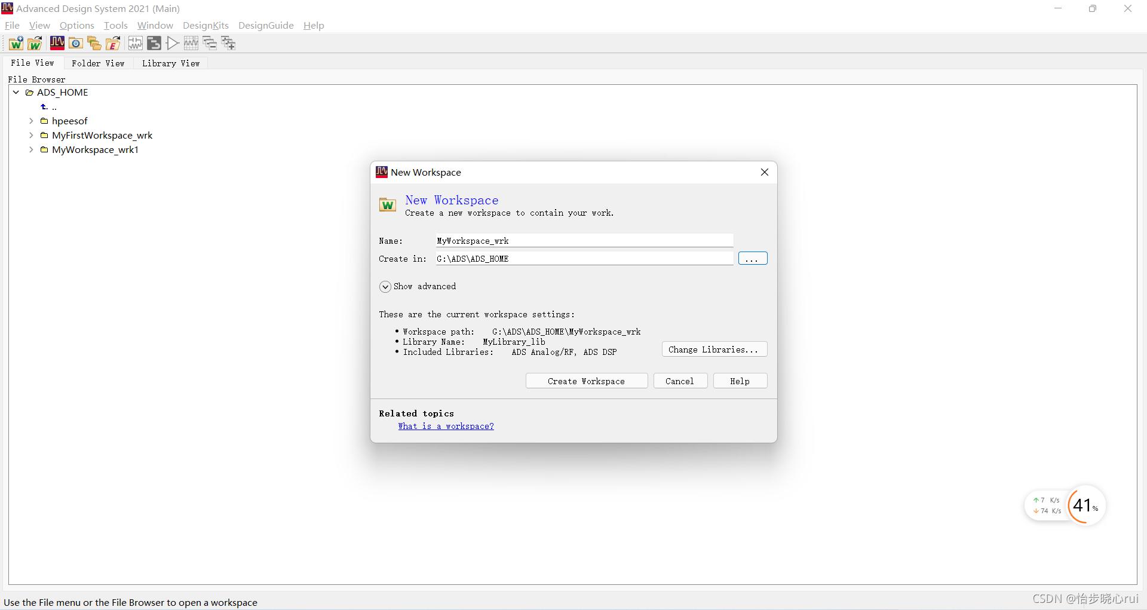Select the MyWorkspace_wrk1 tree label

[x=95, y=149]
